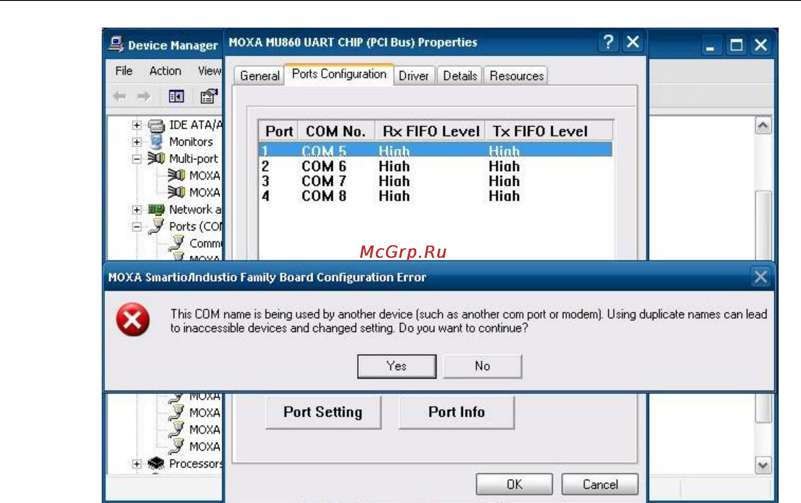Screen dimensions: 801x503
Task: Open the File menu in Device Manager
Action: coord(124,71)
